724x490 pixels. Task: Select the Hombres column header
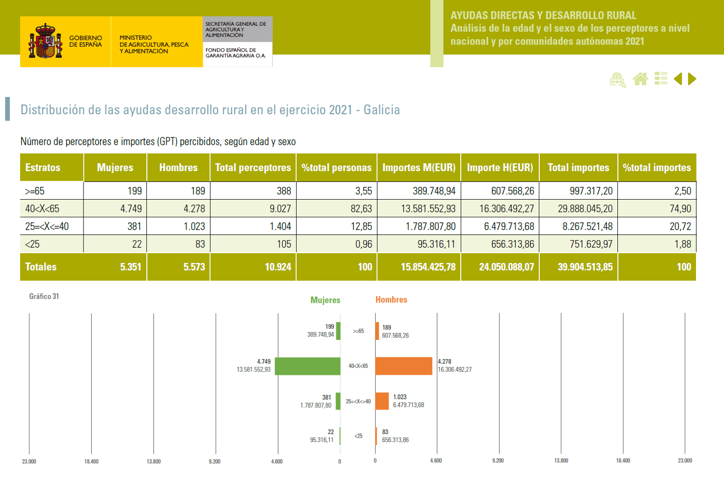pyautogui.click(x=178, y=168)
